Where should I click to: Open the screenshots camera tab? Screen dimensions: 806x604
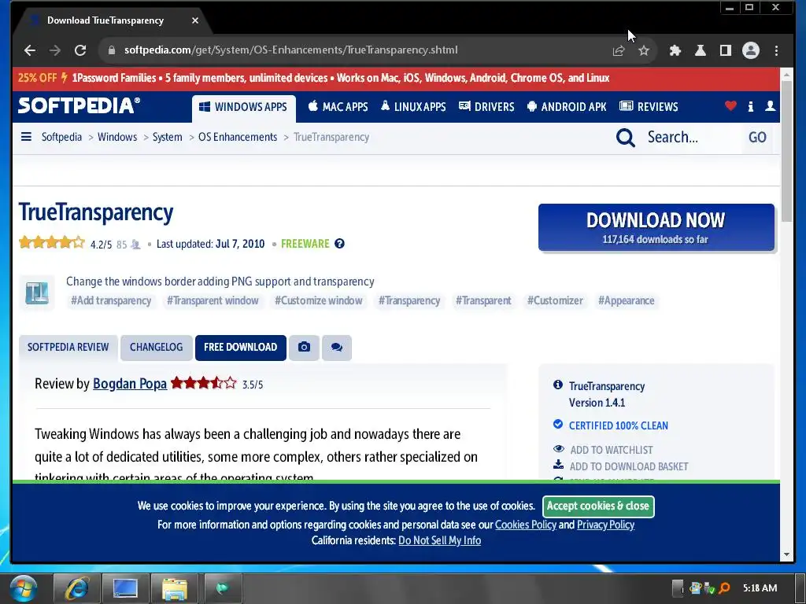(304, 348)
